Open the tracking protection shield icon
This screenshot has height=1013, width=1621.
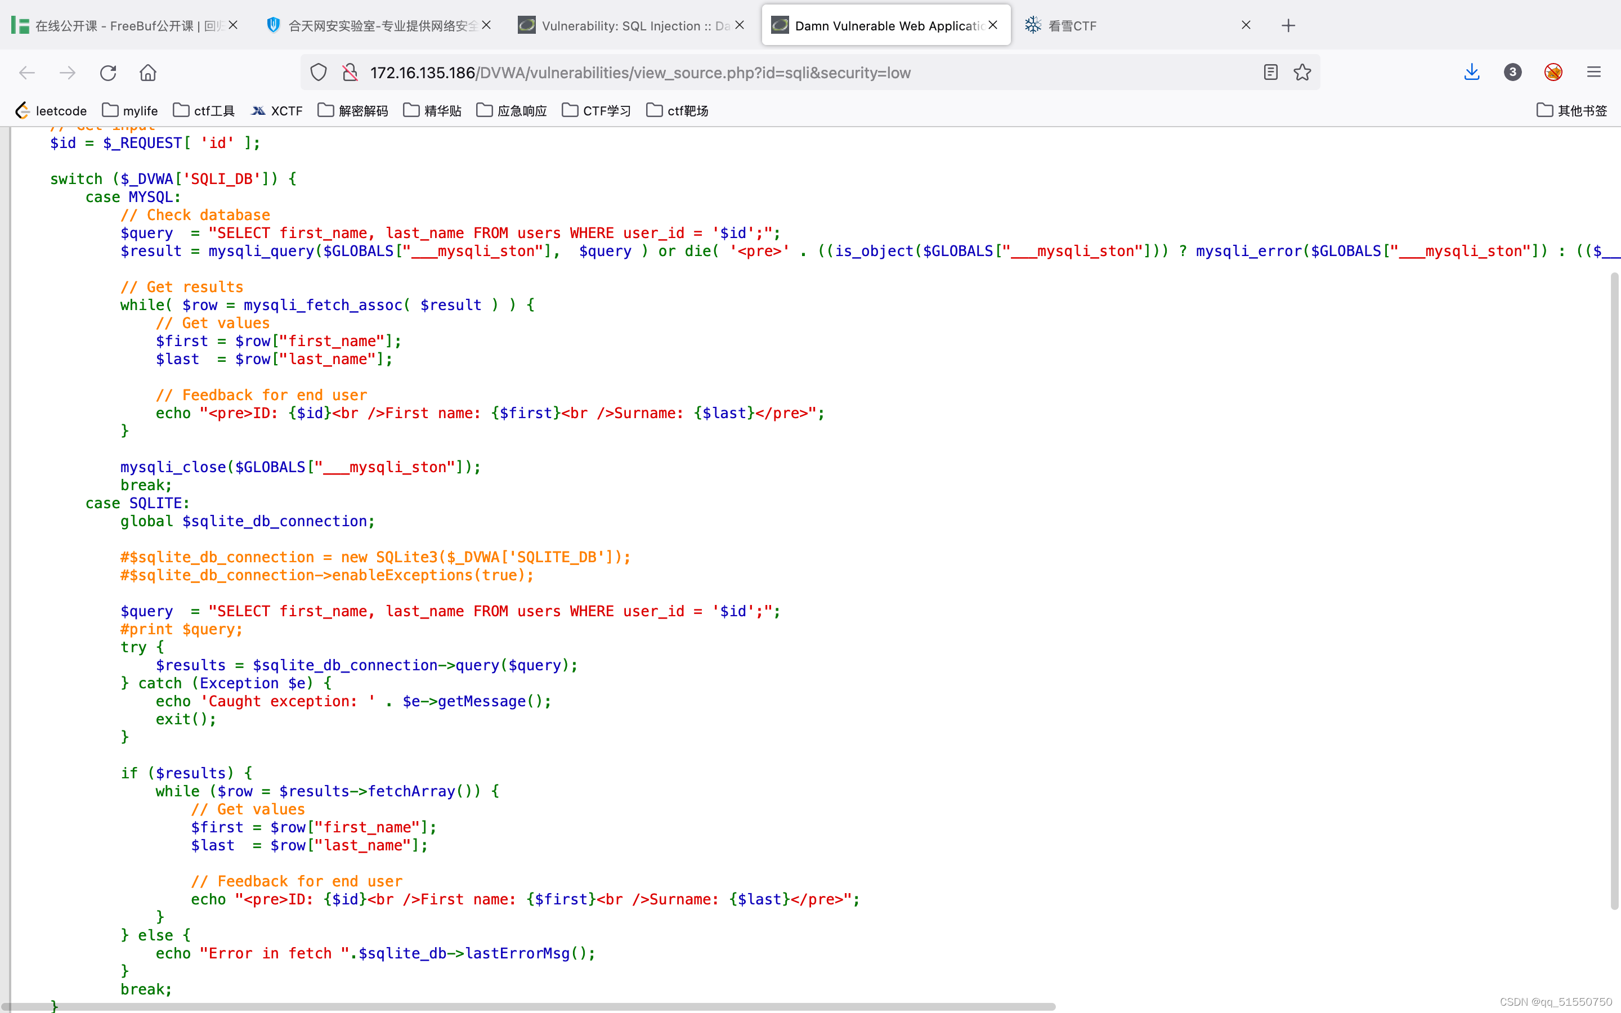coord(319,73)
